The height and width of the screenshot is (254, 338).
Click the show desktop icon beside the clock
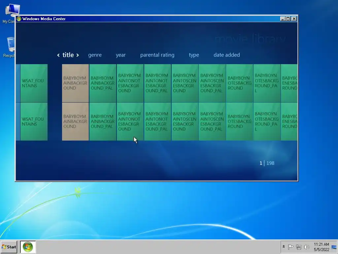coord(334,247)
